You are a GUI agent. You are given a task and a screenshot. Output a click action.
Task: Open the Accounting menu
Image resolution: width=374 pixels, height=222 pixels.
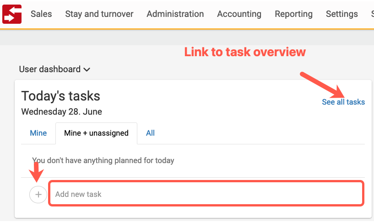[239, 14]
